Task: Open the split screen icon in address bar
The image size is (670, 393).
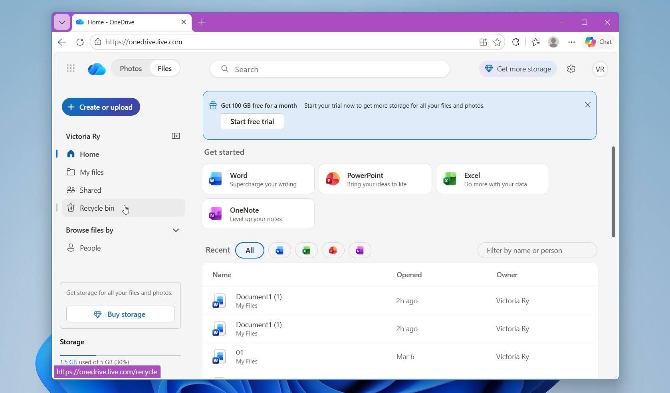Action: click(x=483, y=42)
